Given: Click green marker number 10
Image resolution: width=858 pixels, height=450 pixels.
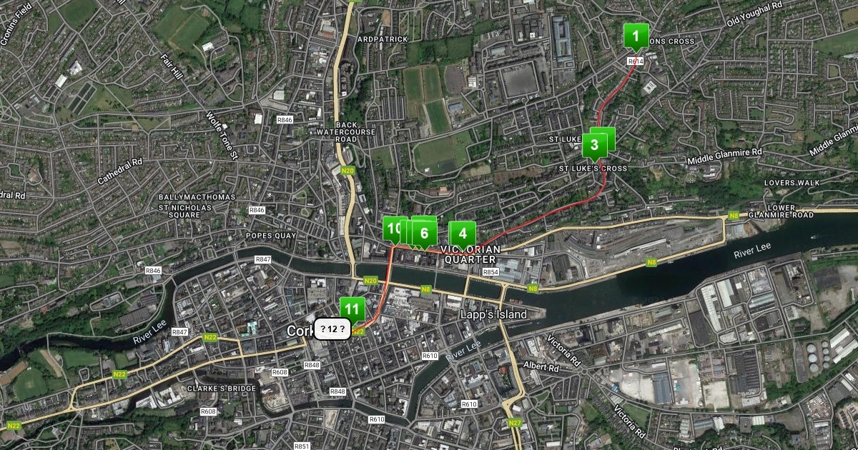Looking at the screenshot, I should tap(393, 229).
